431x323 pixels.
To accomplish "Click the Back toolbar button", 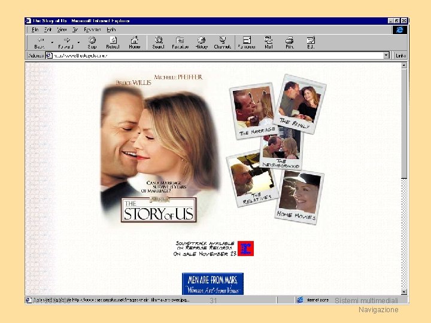I will (40, 43).
